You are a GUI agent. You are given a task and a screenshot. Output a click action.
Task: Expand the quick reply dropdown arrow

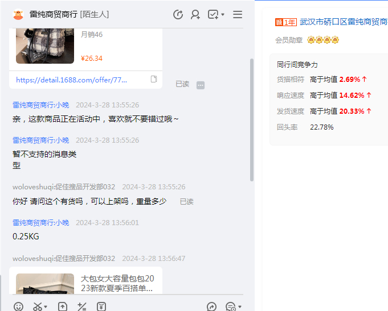(239, 307)
